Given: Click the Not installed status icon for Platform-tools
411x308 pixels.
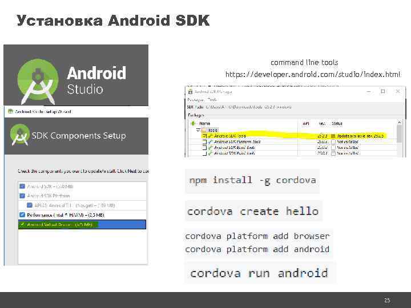Looking at the screenshot, I should 333,142.
